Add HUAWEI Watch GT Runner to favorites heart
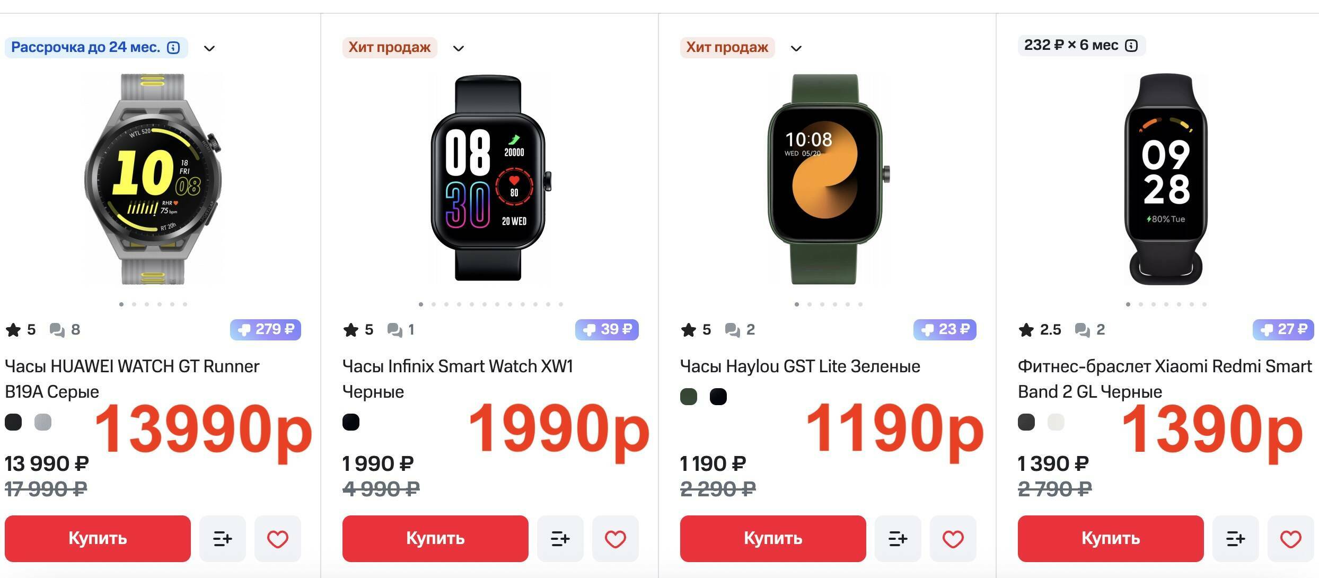 pyautogui.click(x=277, y=539)
